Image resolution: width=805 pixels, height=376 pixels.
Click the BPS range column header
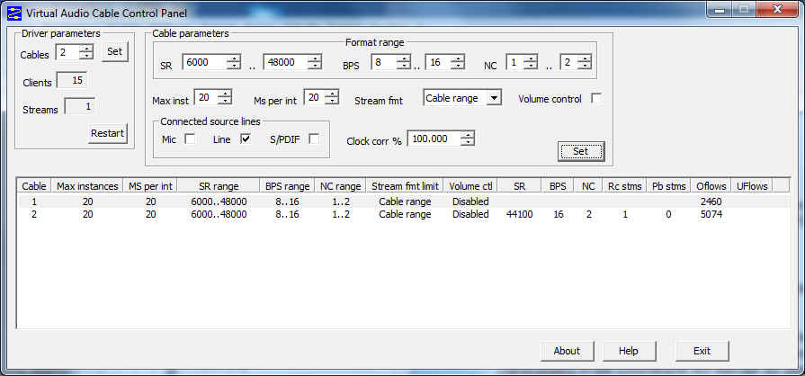tap(288, 186)
